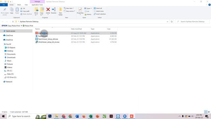The height and width of the screenshot is (119, 211).
Task: Click Select none
Action: click(x=99, y=11)
